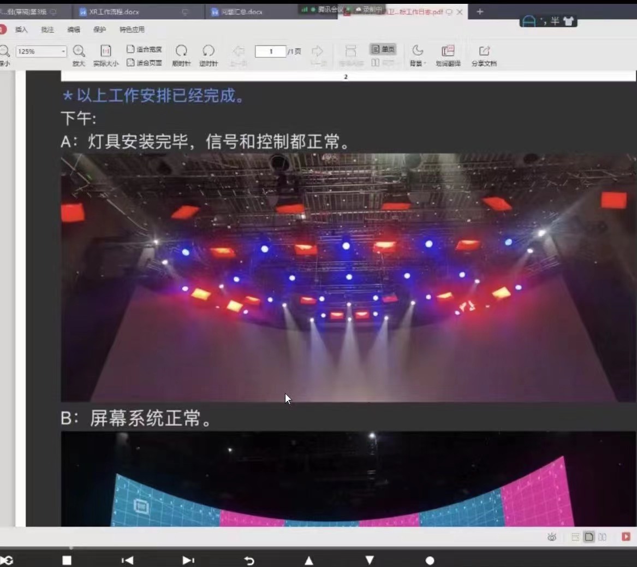Stop playback with square button

(x=67, y=560)
